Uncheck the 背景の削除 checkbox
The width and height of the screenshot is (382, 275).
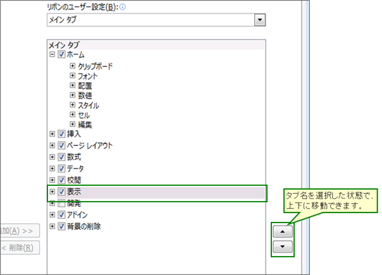tap(61, 226)
